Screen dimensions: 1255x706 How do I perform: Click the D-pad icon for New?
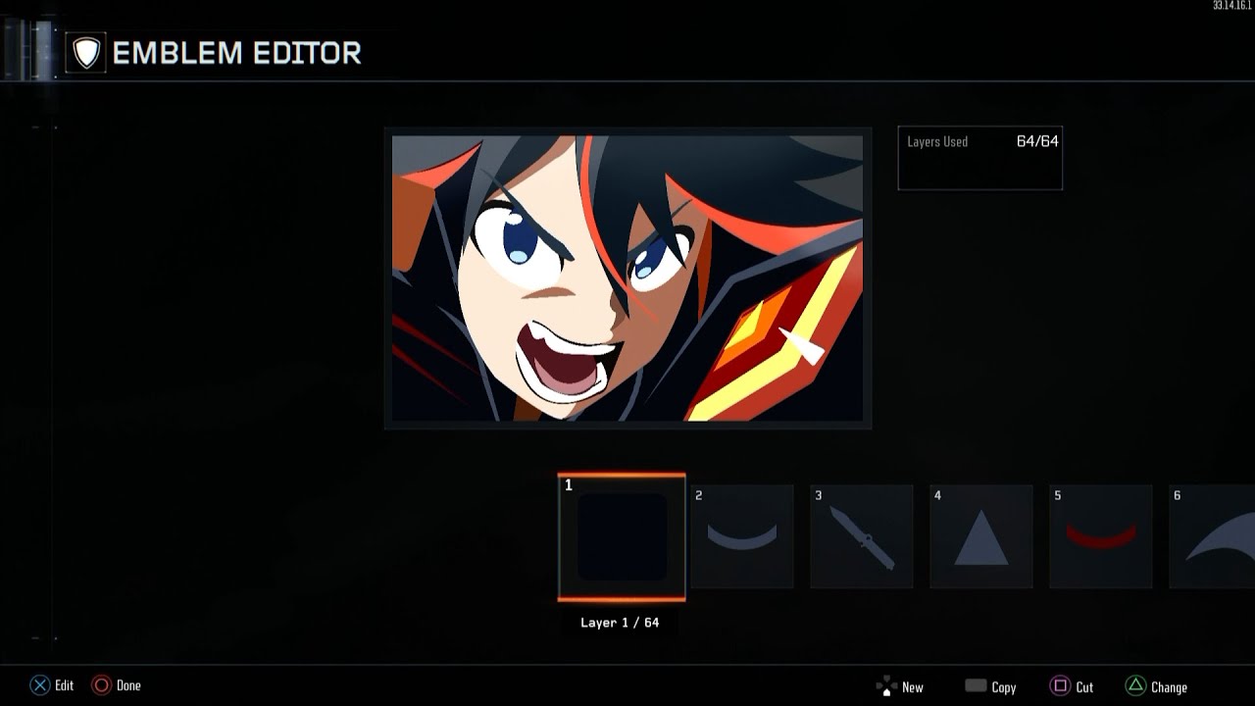click(x=886, y=686)
